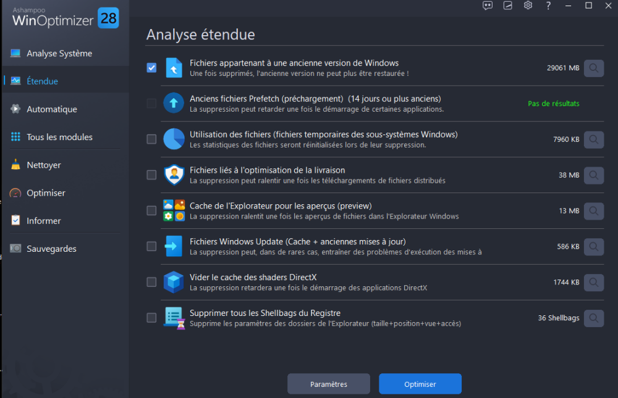Viewport: 618px width, 398px height.
Task: Click the blue Optimiser button
Action: [420, 384]
